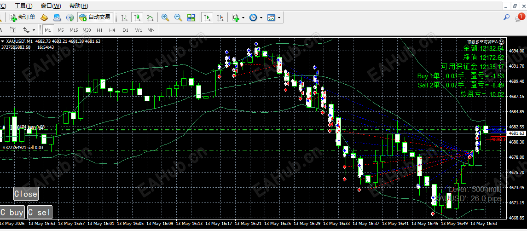Click the XAUUSD,M1 chart title triangle
The width and height of the screenshot is (527, 231).
(x=3, y=41)
